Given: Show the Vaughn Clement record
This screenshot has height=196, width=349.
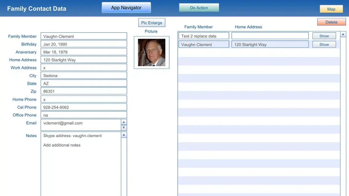Looking at the screenshot, I should coord(324,44).
